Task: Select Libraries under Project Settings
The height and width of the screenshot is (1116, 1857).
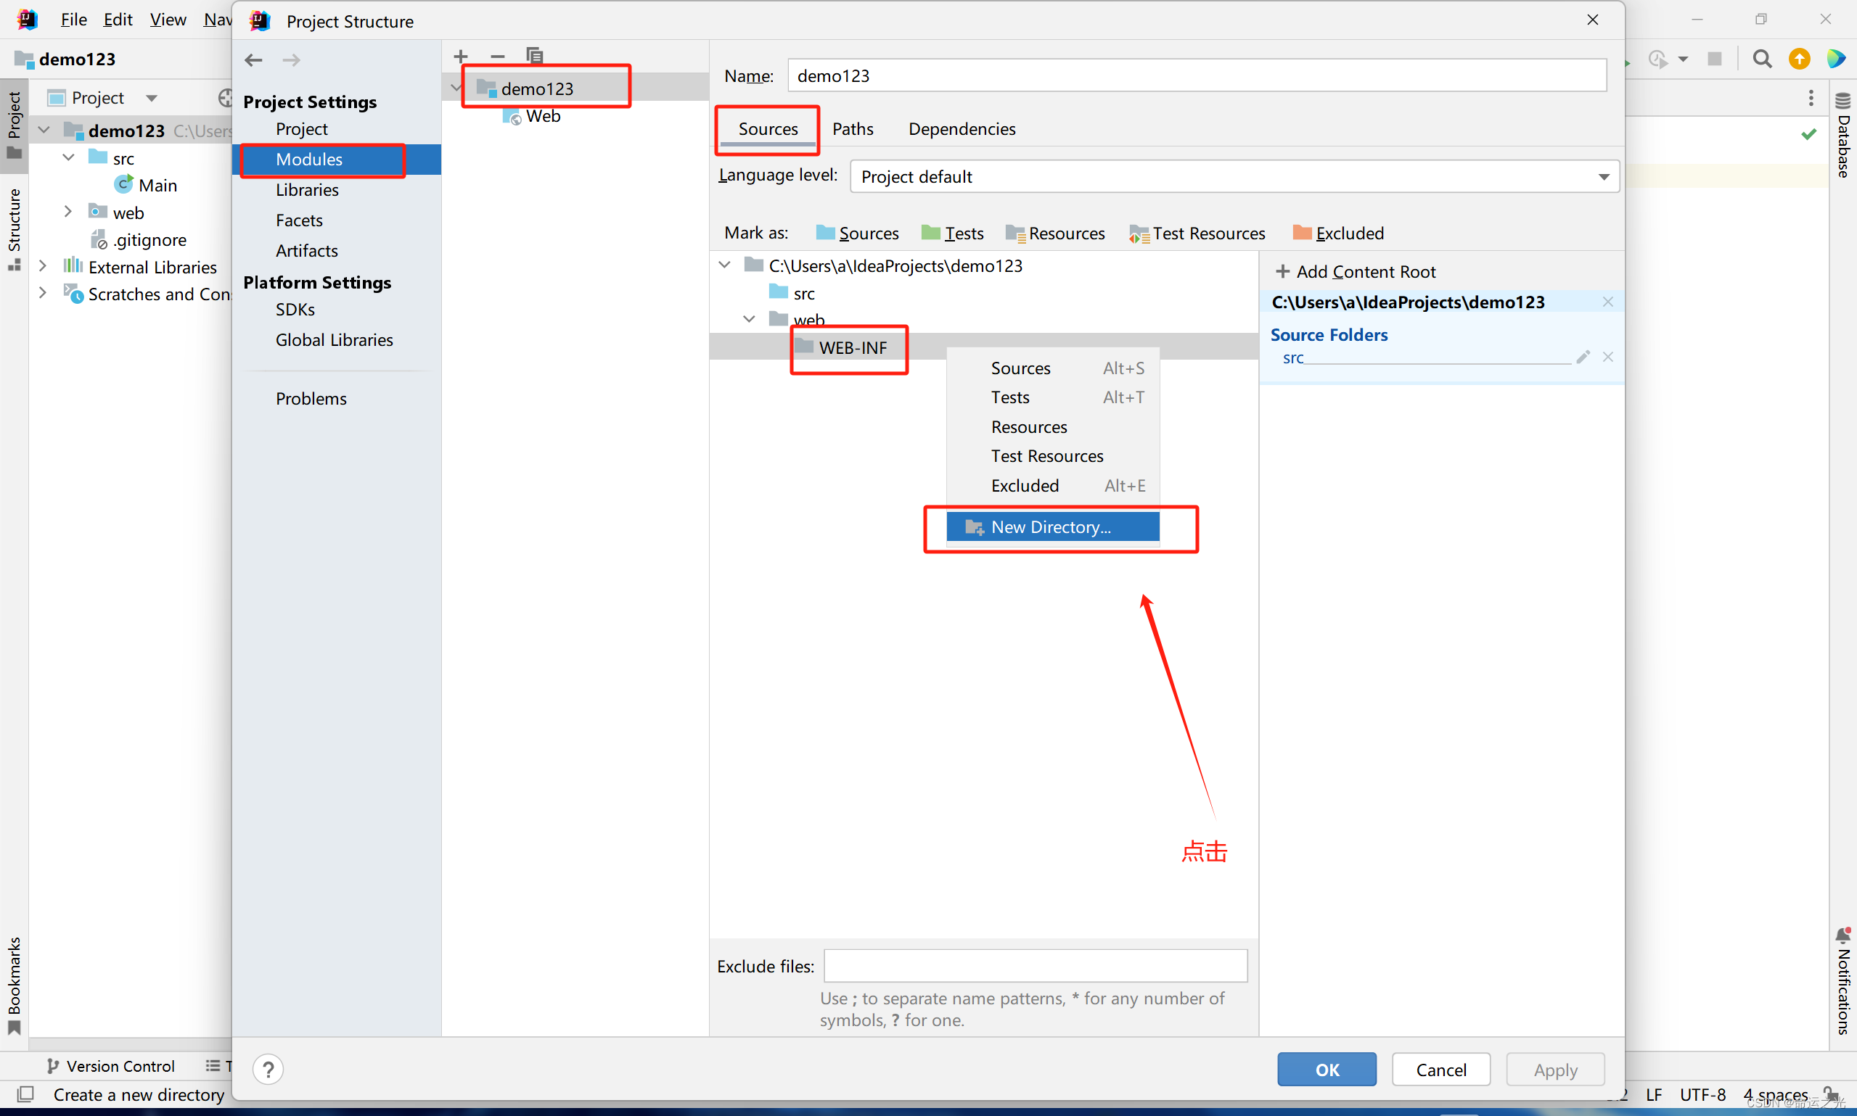Action: (x=306, y=189)
